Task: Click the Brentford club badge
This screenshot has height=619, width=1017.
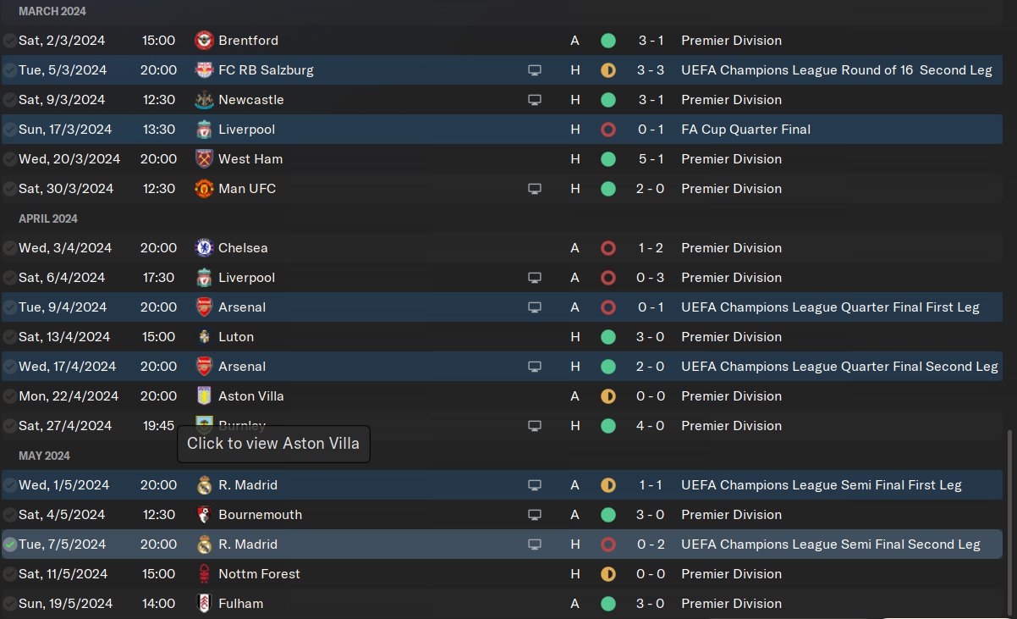Action: tap(204, 41)
